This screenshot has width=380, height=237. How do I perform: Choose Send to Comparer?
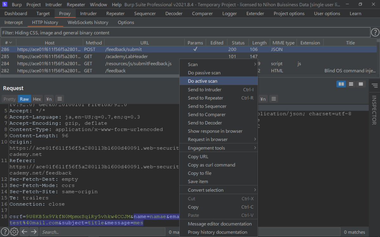click(x=218, y=114)
